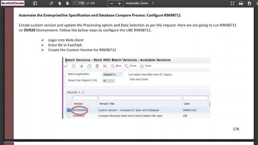
Task: Open the Form menu
Action: (x=131, y=66)
